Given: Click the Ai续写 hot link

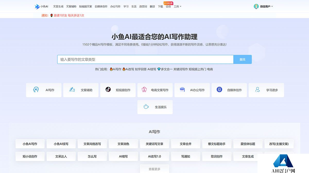Looking at the screenshot, I should click(x=152, y=69).
